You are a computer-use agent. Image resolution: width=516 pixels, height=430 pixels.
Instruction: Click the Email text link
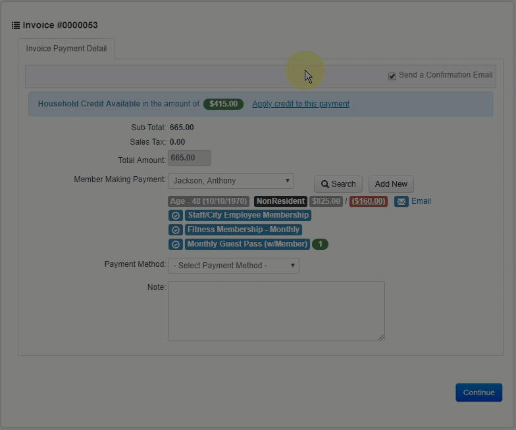pyautogui.click(x=421, y=201)
